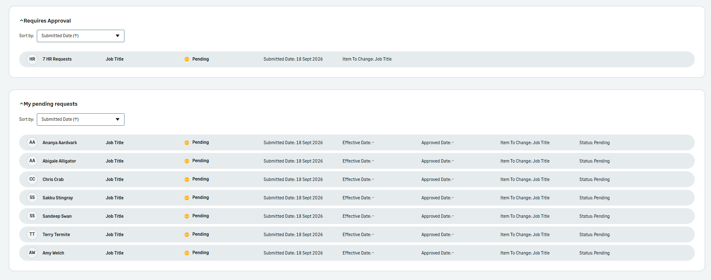The width and height of the screenshot is (711, 280).
Task: Click pending icon in Sandeep Swan's row
Action: [x=187, y=216]
